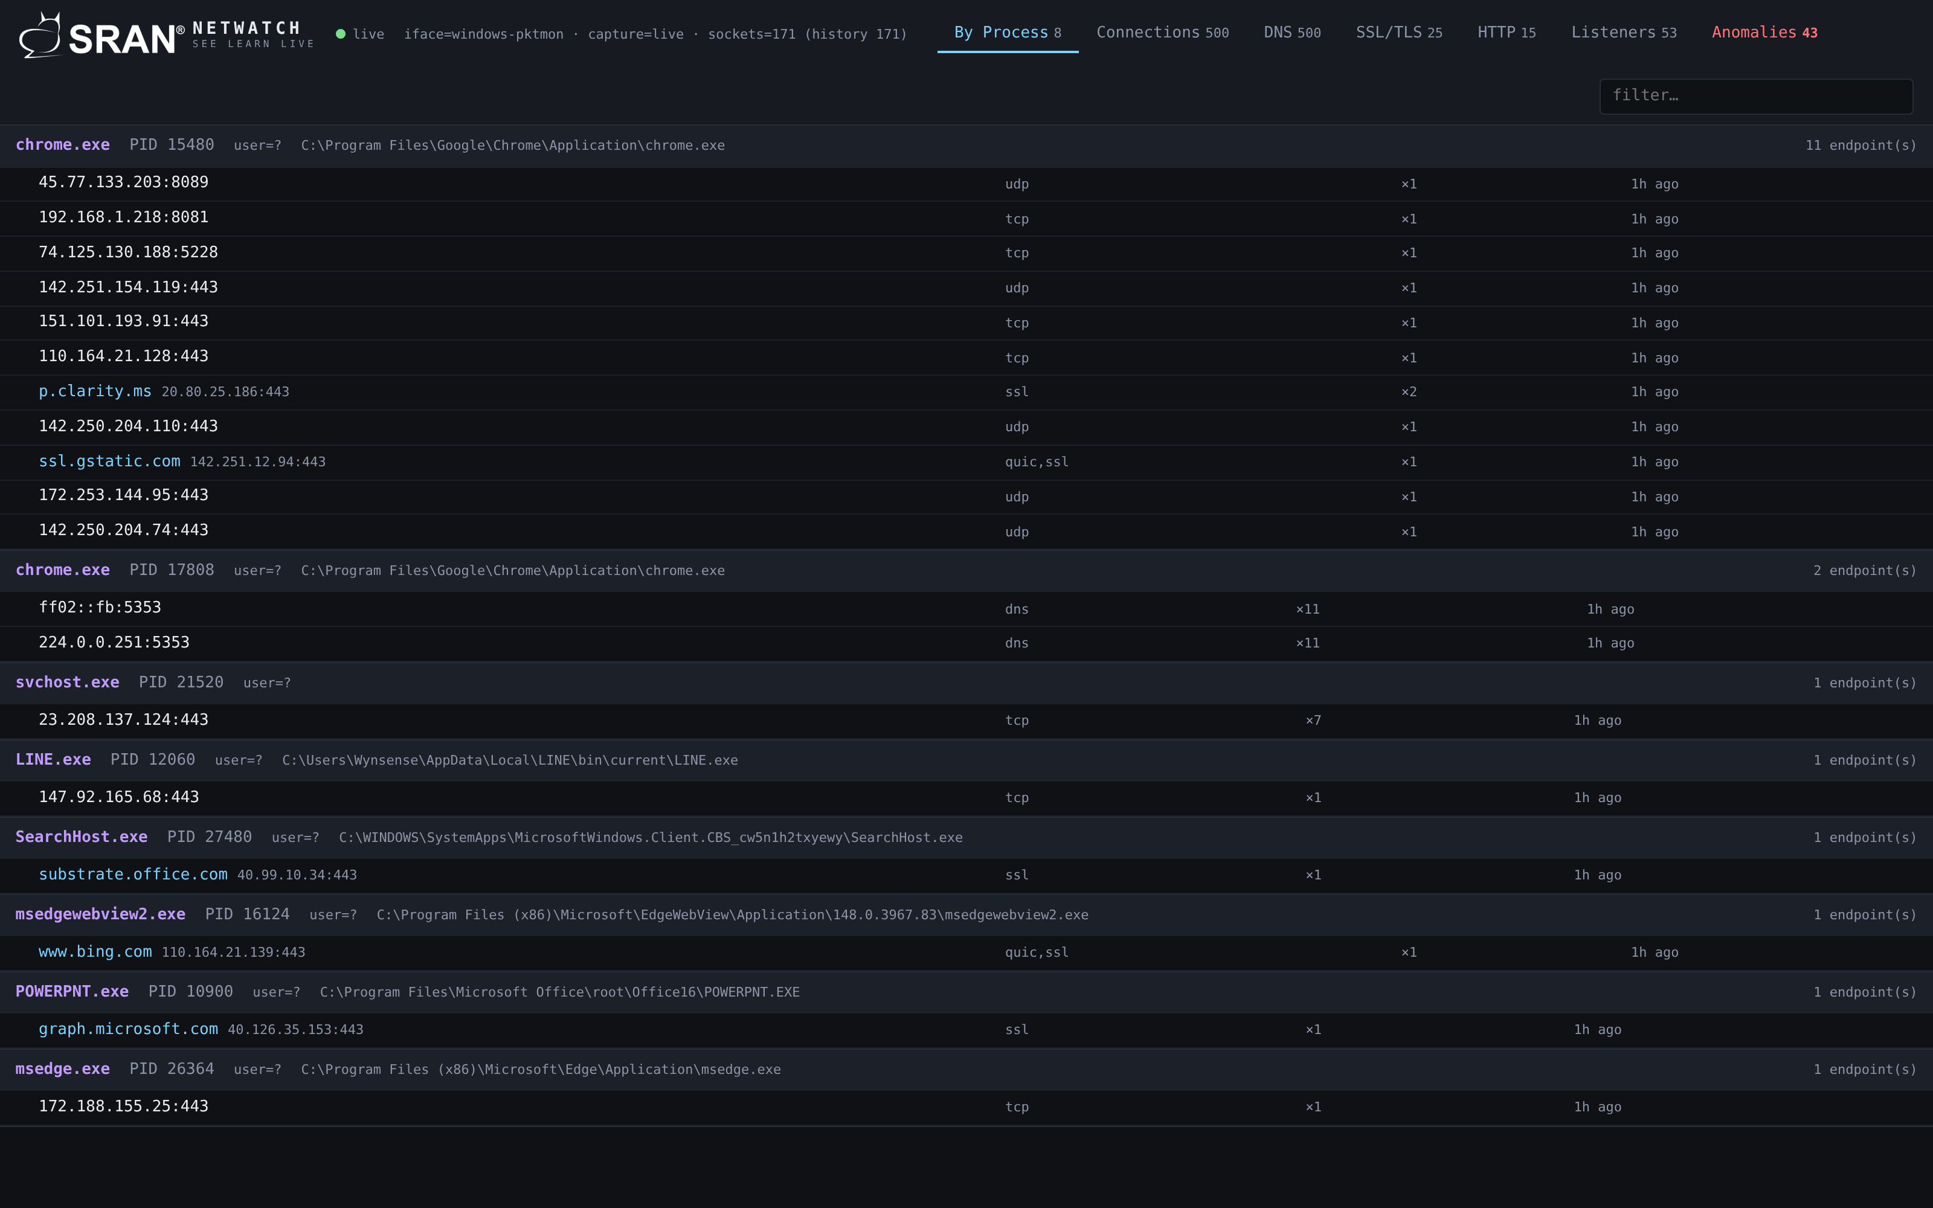Select endpoint 45.77.133.203:8089

[124, 183]
